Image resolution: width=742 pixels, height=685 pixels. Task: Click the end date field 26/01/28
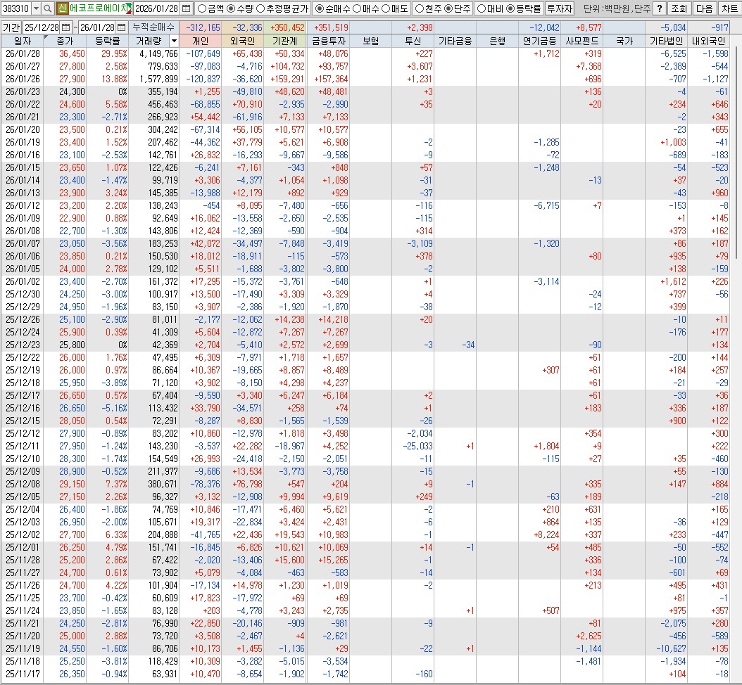pyautogui.click(x=97, y=27)
